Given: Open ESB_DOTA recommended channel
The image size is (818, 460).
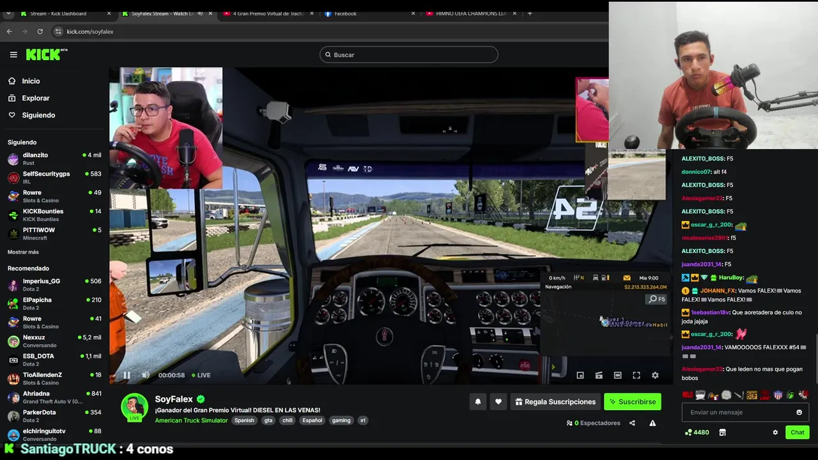Looking at the screenshot, I should 54,360.
